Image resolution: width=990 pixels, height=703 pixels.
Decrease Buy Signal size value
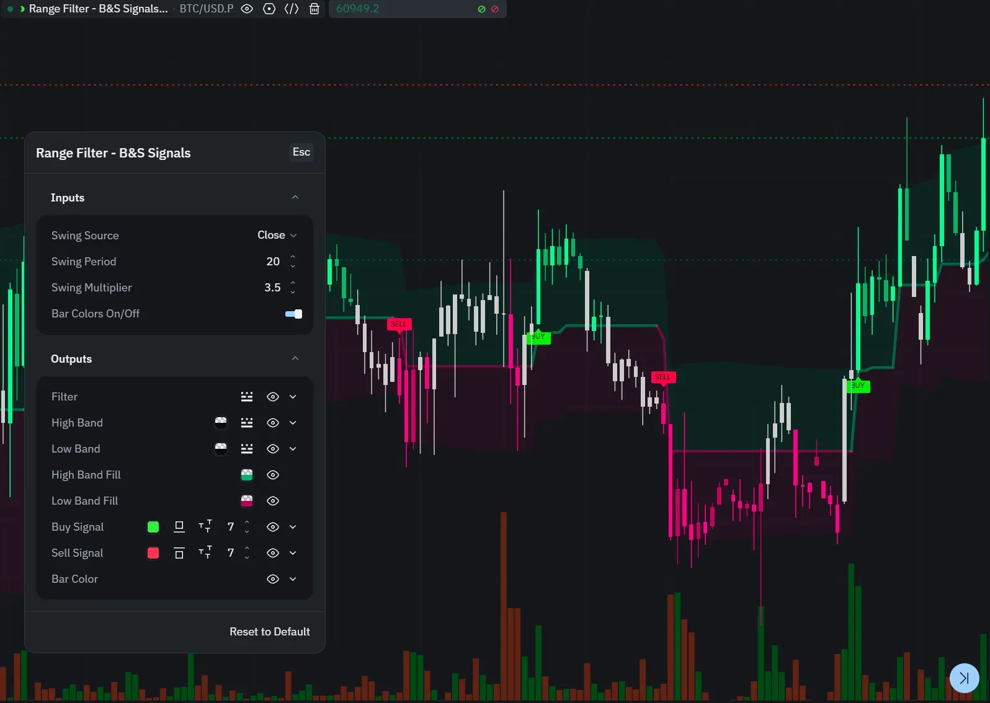click(x=247, y=531)
